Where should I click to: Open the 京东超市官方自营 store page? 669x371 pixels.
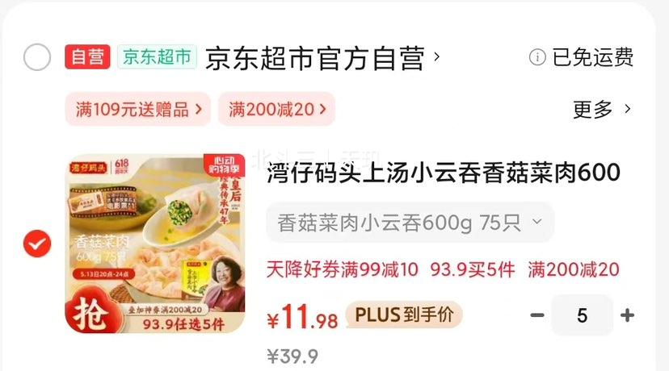tap(315, 58)
